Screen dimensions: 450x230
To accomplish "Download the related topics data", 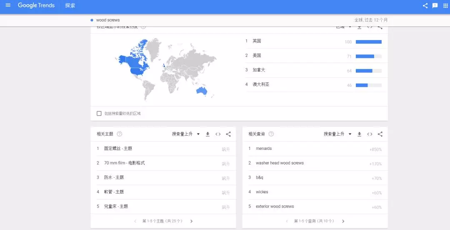I will (x=207, y=134).
